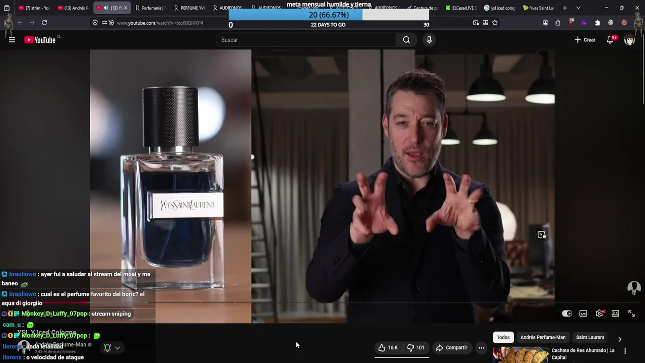Close the current YouTube tab

coord(125,8)
